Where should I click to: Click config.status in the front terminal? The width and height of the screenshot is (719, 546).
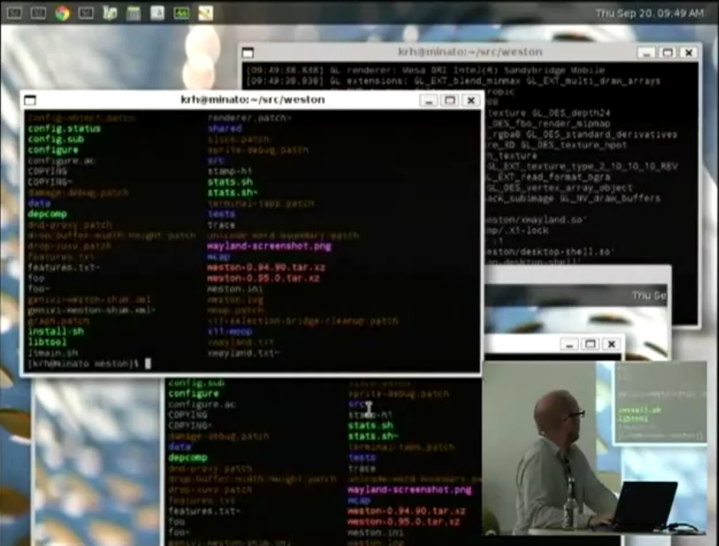65,128
